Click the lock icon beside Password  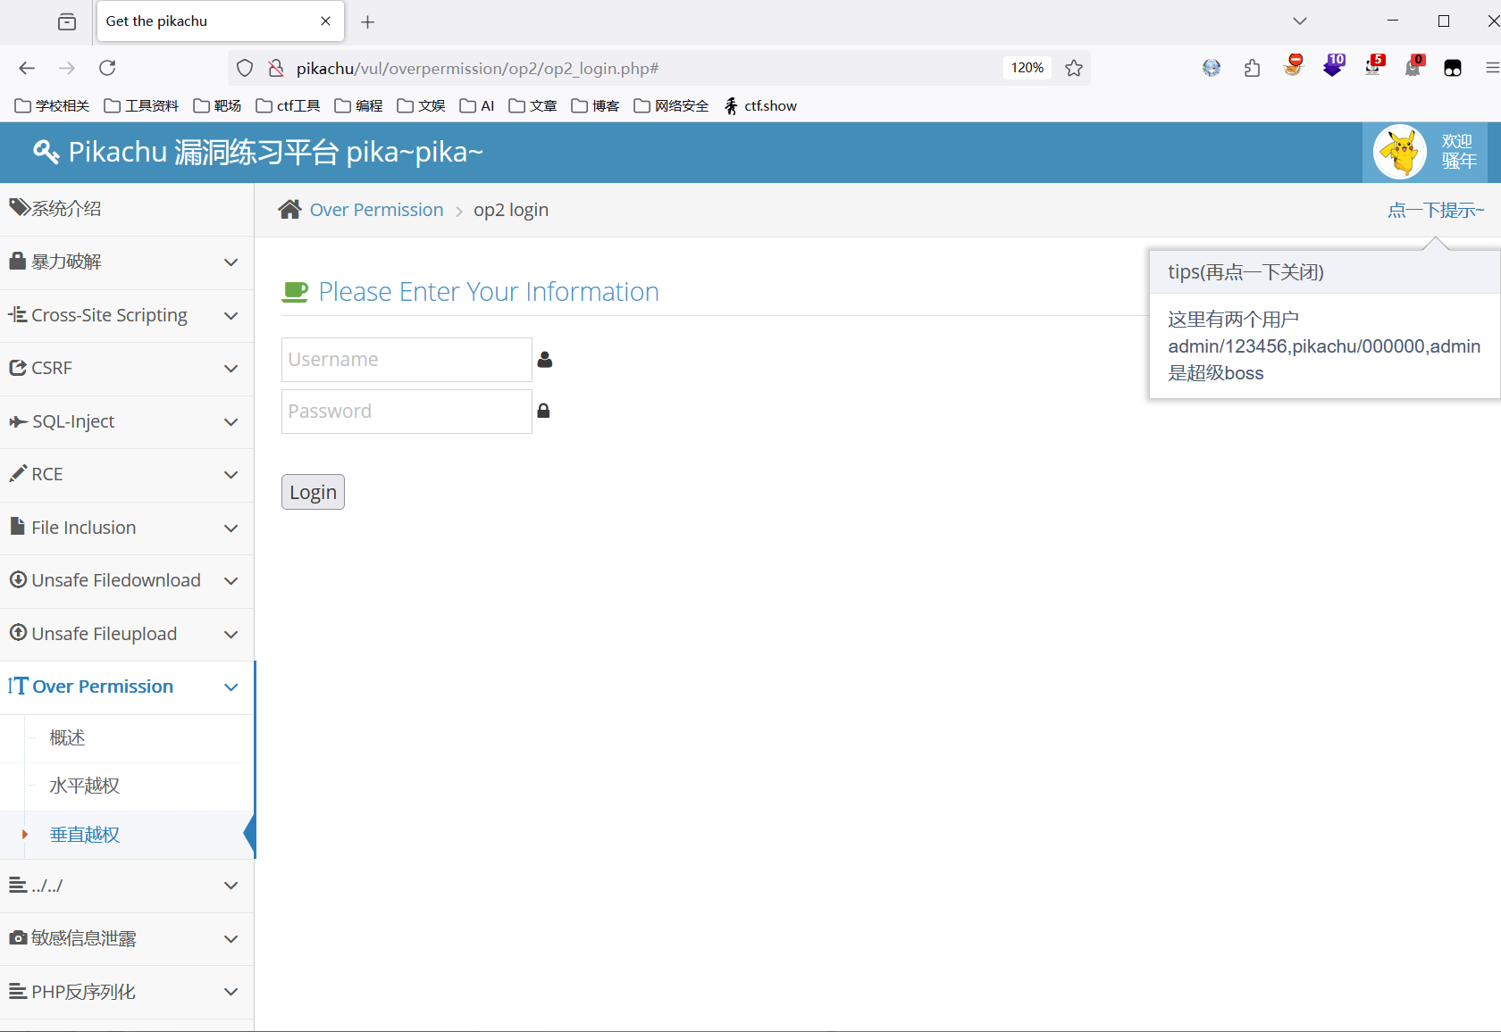[x=543, y=411]
